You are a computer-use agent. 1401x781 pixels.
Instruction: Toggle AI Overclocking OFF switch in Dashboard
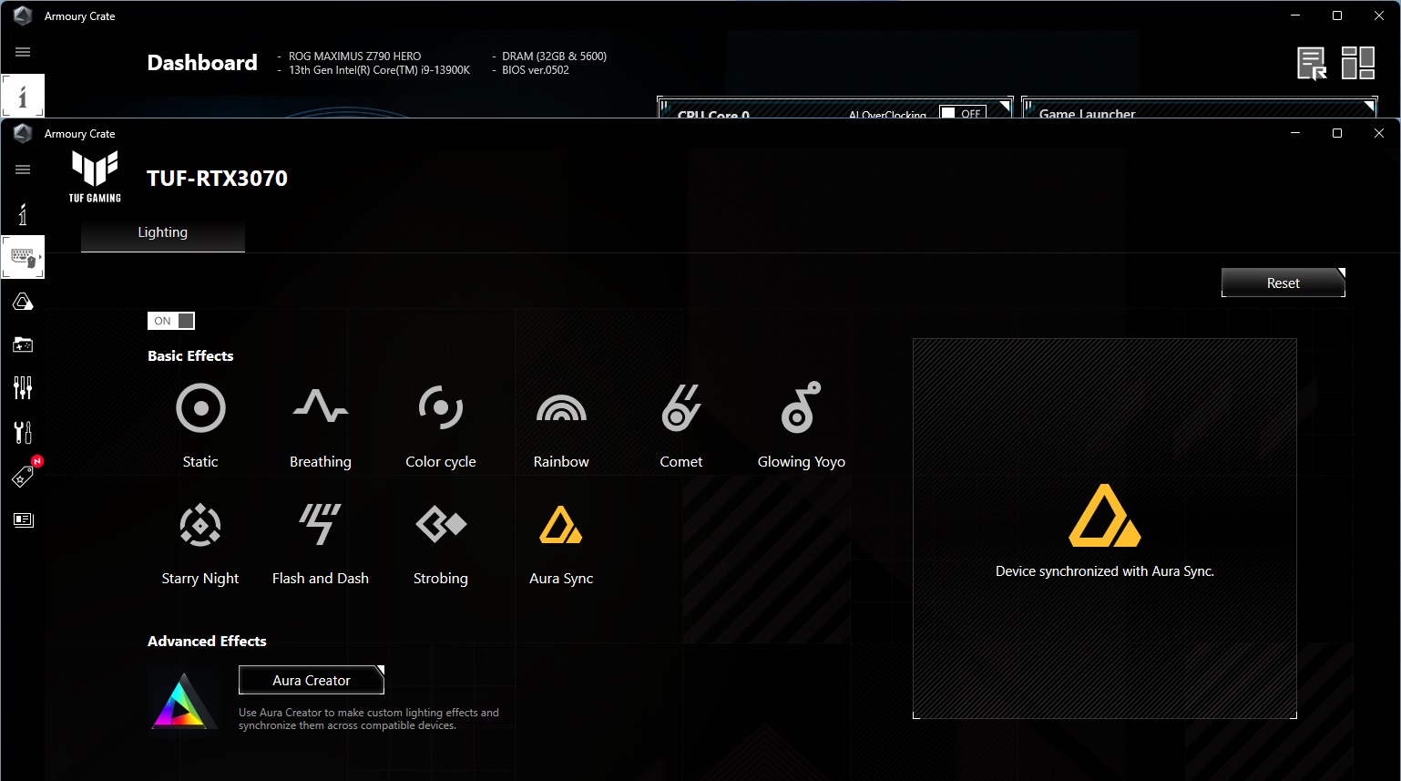click(x=963, y=113)
